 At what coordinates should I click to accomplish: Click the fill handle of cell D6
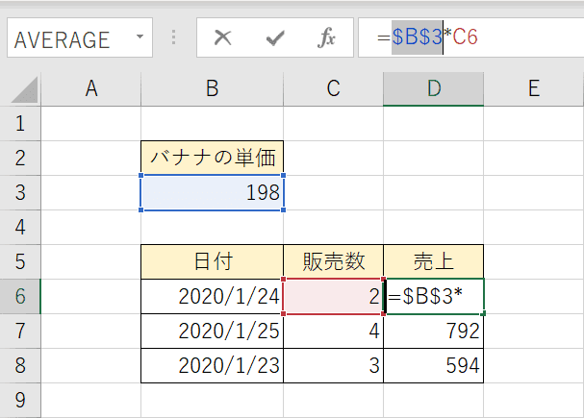(x=483, y=314)
